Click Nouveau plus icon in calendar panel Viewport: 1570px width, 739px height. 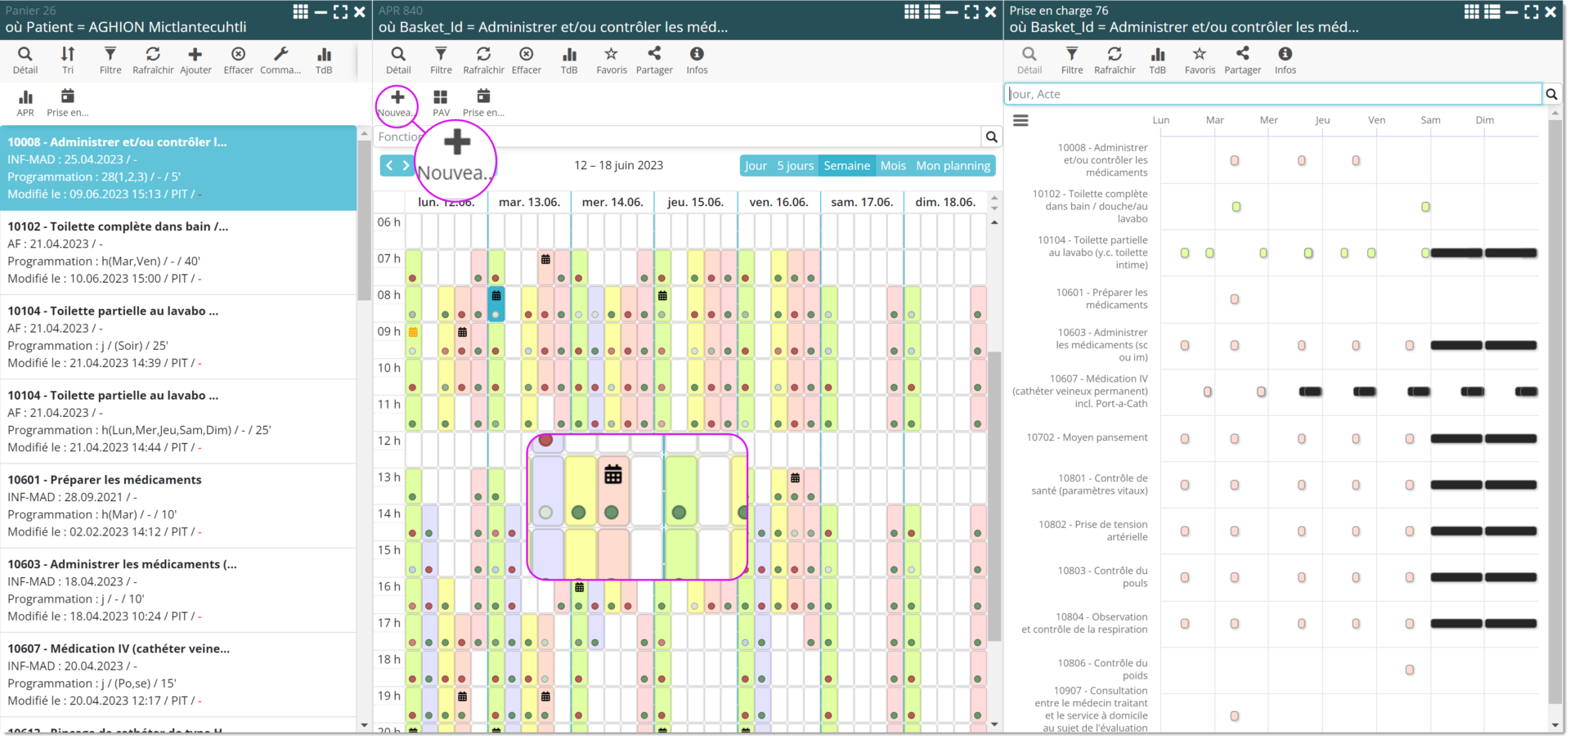pyautogui.click(x=397, y=103)
